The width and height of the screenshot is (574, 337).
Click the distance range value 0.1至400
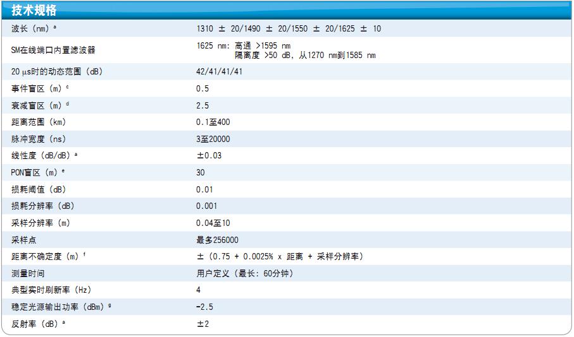(x=213, y=122)
